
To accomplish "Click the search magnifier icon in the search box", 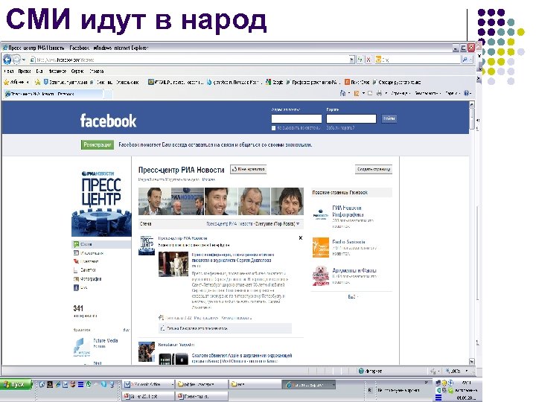I will click(x=465, y=60).
